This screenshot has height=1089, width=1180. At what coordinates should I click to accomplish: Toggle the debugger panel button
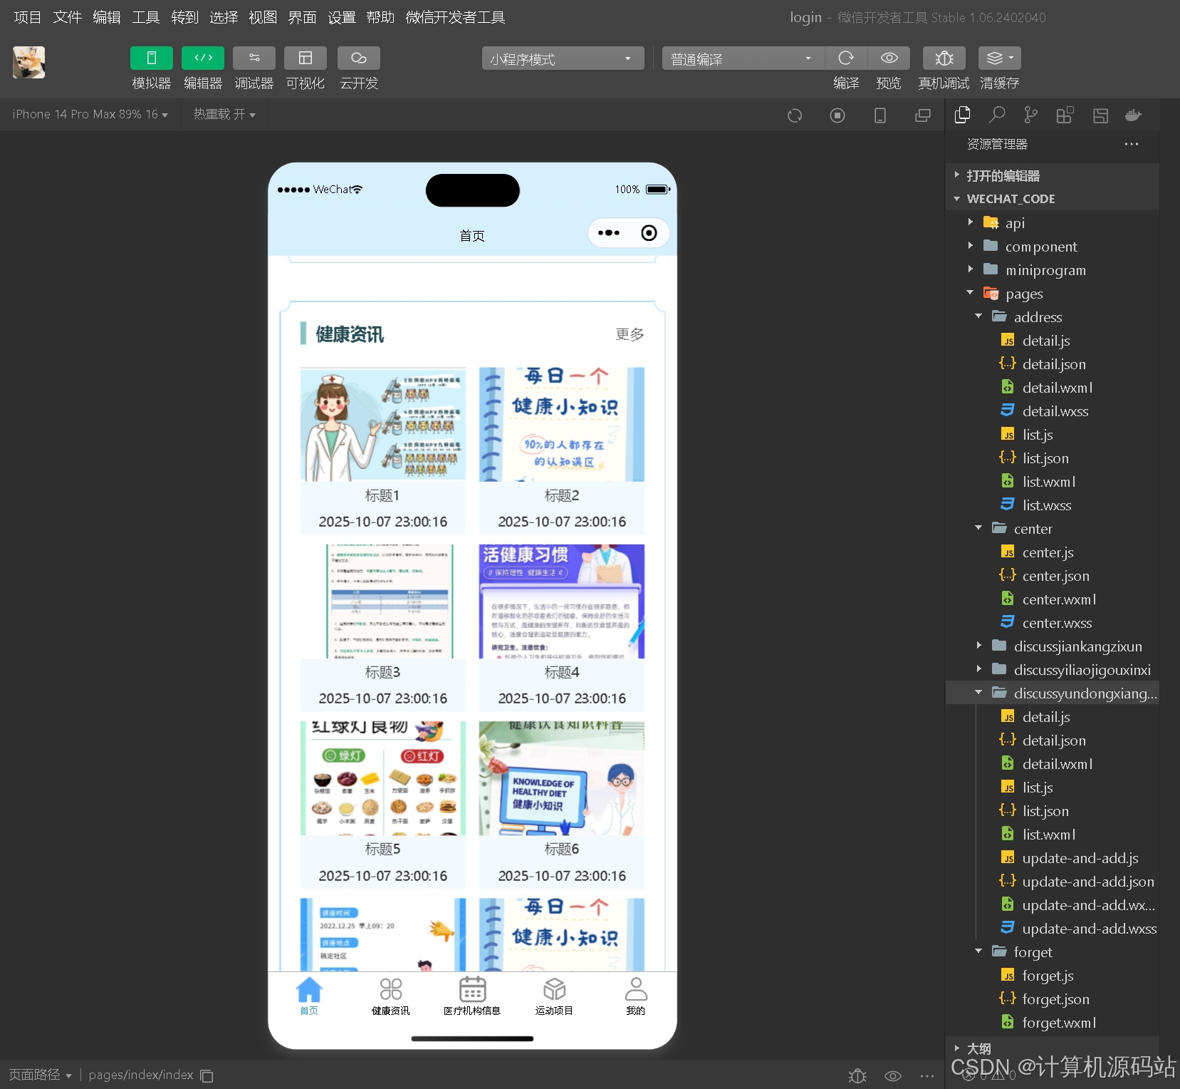pos(254,58)
